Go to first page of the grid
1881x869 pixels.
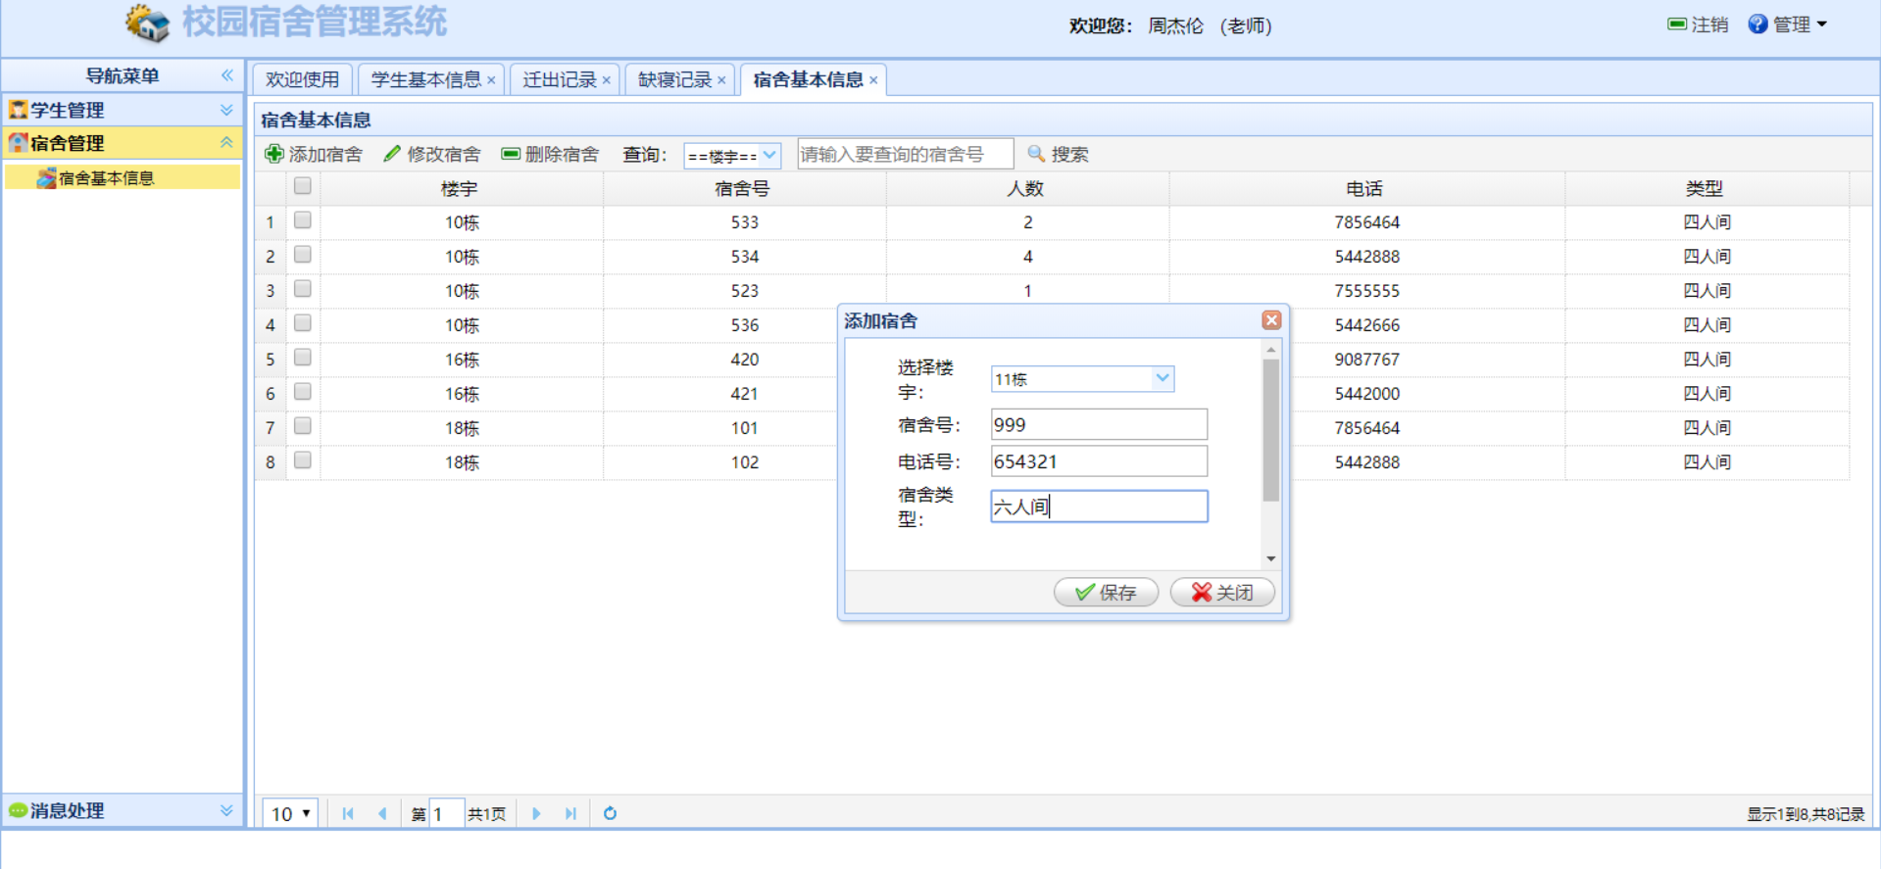tap(348, 813)
